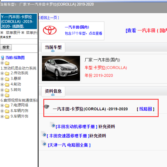The image size is (167, 167).
Task: Click the icon beside 天津一汽 电路图全集
Action: (x=44, y=143)
